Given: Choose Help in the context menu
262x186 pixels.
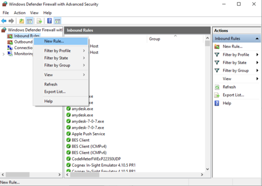Looking at the screenshot, I should coord(61,101).
